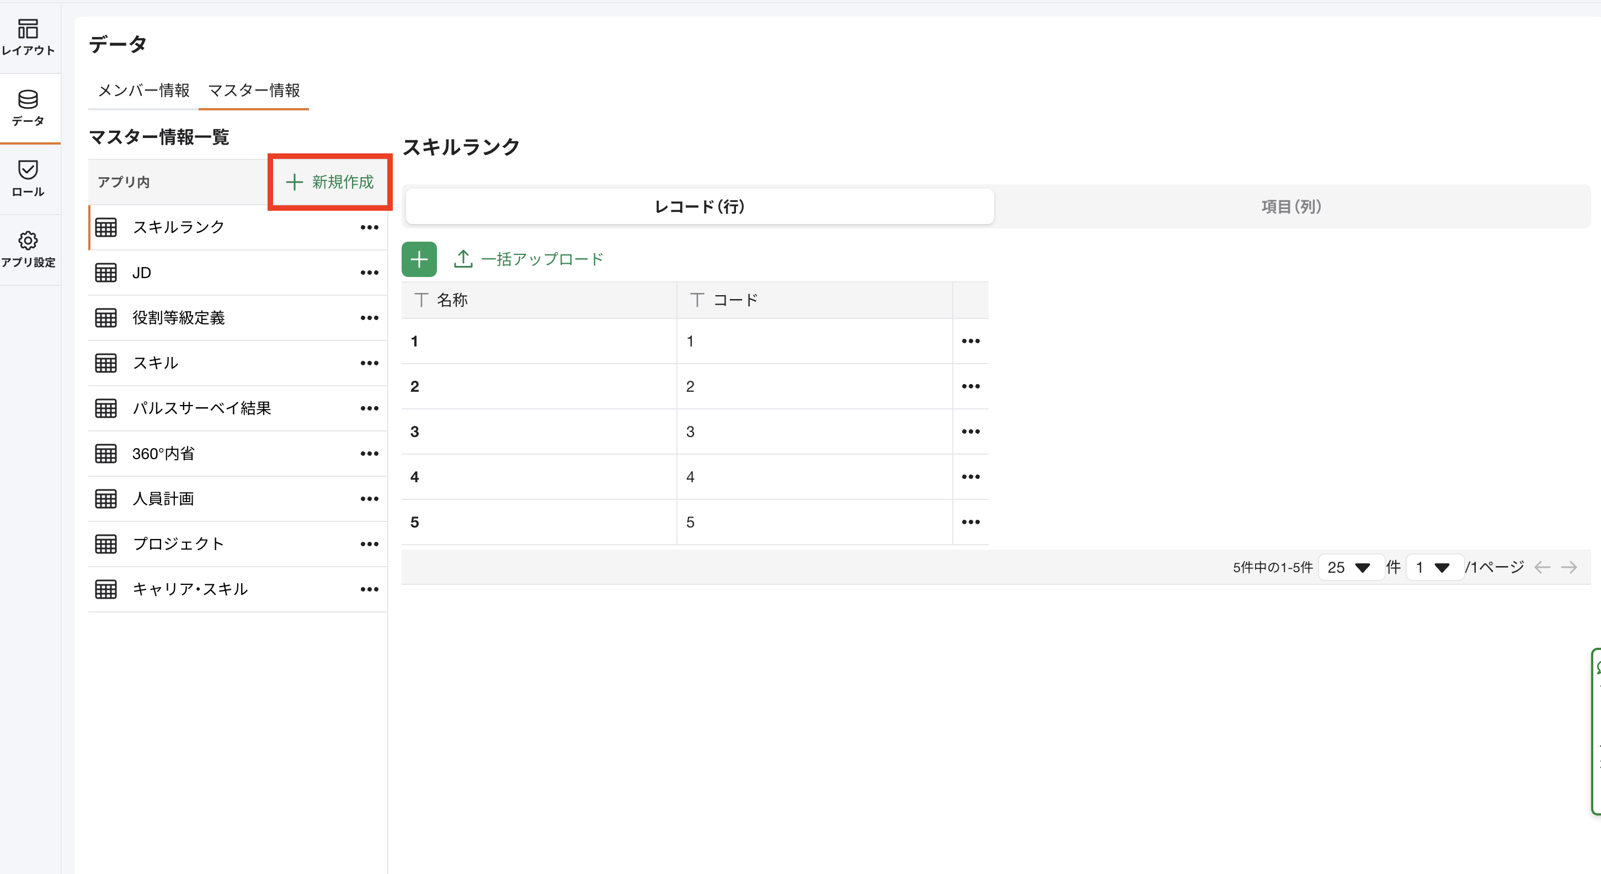
Task: Click previous page arrow
Action: [x=1542, y=567]
